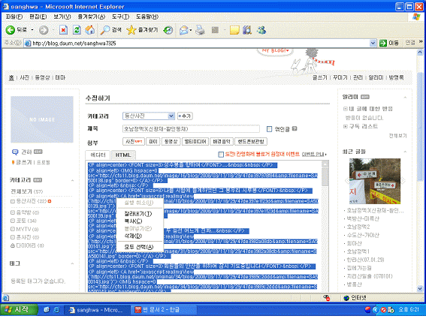The image size is (426, 319).
Task: Click the 글쓰기 top navigation link
Action: tap(320, 77)
